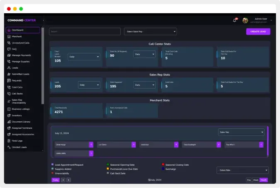Click the Note Logs icon
Image resolution: width=280 pixels, height=188 pixels.
click(x=9, y=140)
